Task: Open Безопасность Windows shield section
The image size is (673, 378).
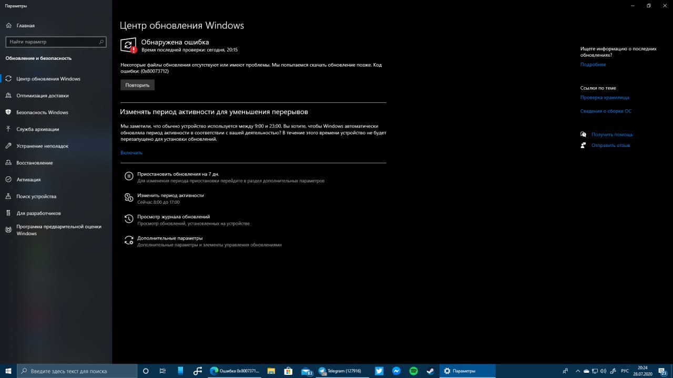Action: pyautogui.click(x=42, y=112)
